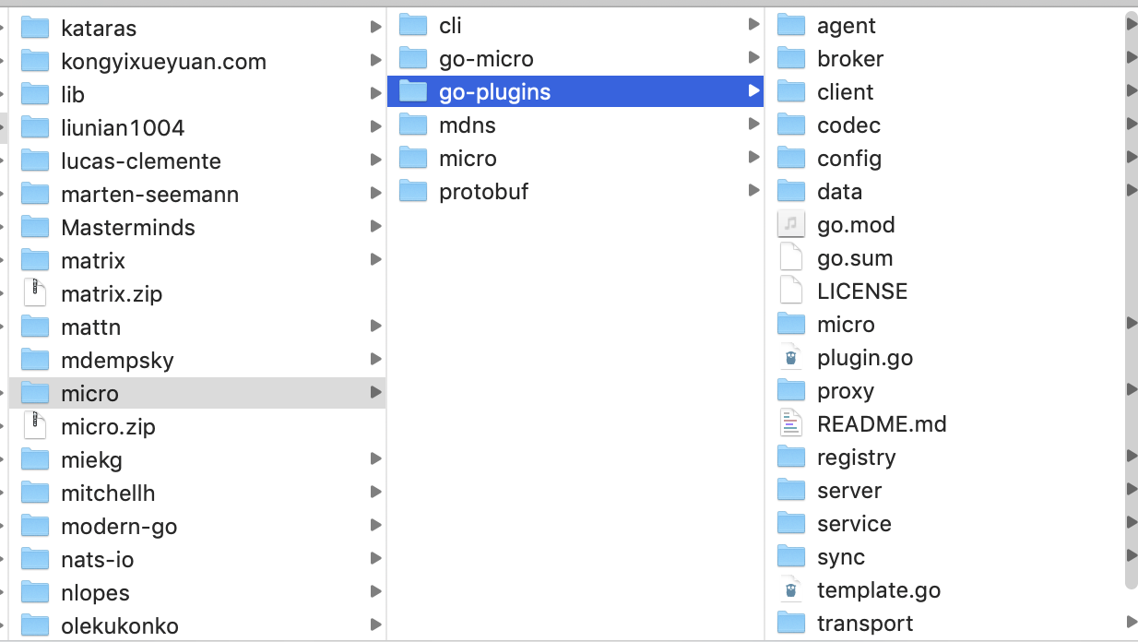Expand the transport folder
Screen dimensions: 1138x642
pyautogui.click(x=1132, y=623)
